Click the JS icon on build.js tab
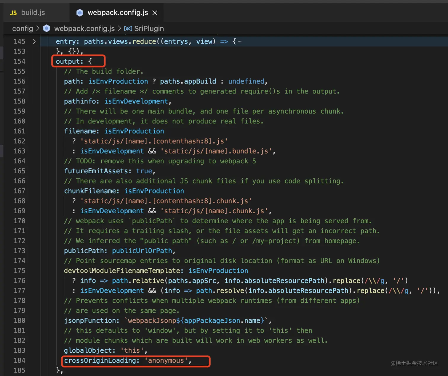The height and width of the screenshot is (376, 448). 13,13
